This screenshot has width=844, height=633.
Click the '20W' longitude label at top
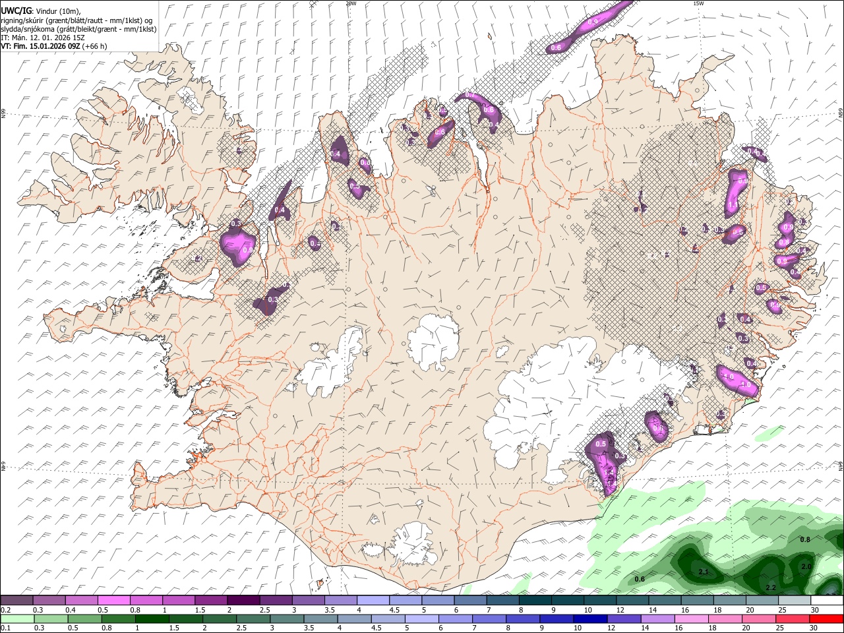pyautogui.click(x=351, y=3)
